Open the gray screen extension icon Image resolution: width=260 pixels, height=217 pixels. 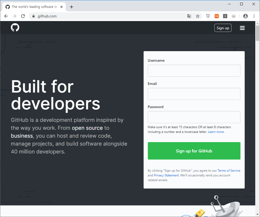(234, 16)
